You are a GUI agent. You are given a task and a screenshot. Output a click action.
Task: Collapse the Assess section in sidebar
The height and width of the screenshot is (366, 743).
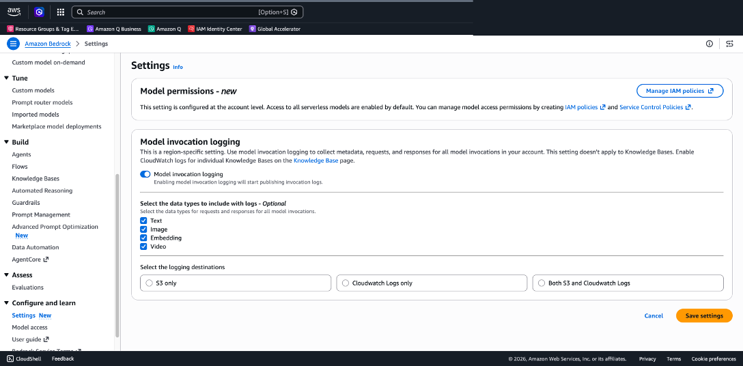6,275
